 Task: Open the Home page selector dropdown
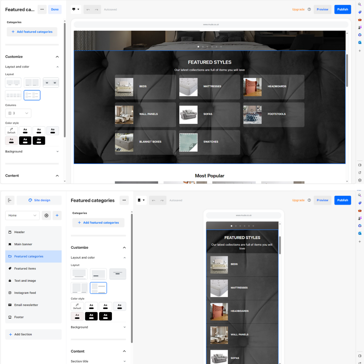tap(22, 215)
